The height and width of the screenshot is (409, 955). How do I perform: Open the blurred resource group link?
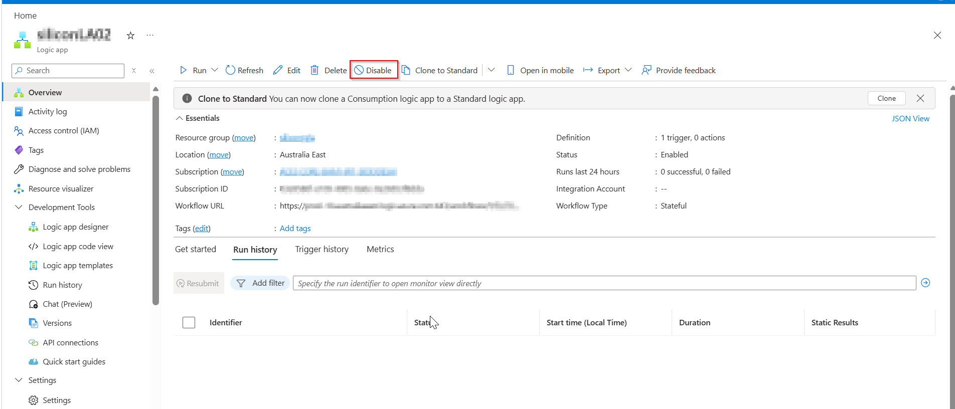click(297, 137)
